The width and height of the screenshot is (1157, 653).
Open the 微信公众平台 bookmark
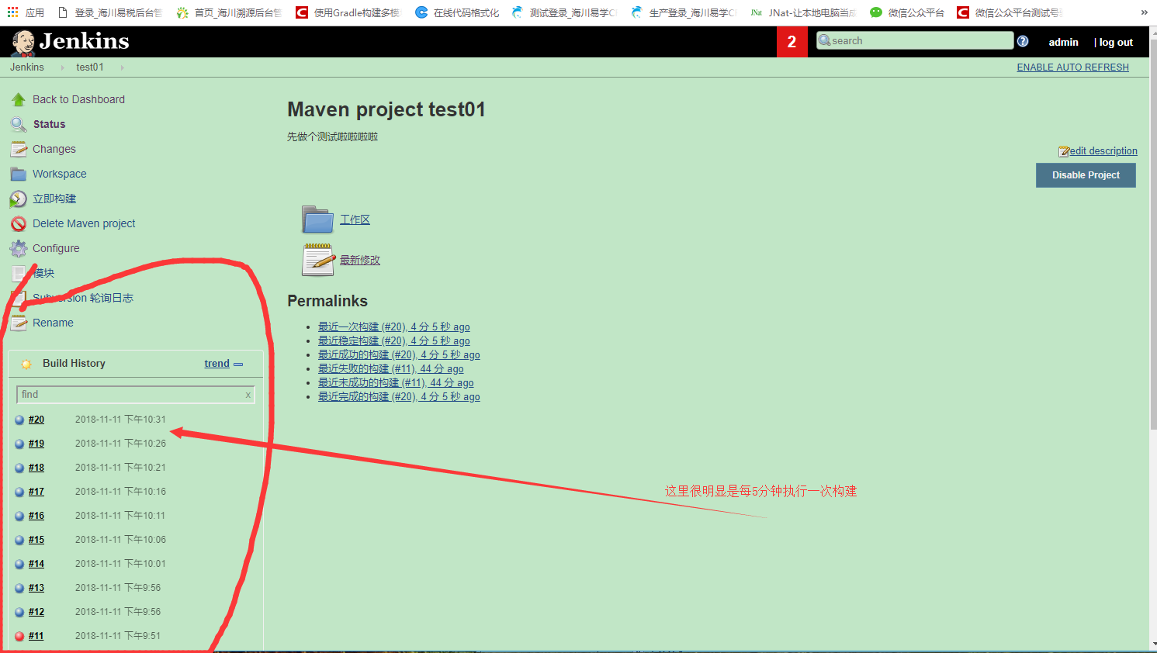[907, 12]
